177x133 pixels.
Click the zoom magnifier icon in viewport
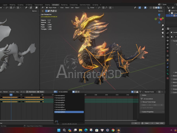coord(163,25)
